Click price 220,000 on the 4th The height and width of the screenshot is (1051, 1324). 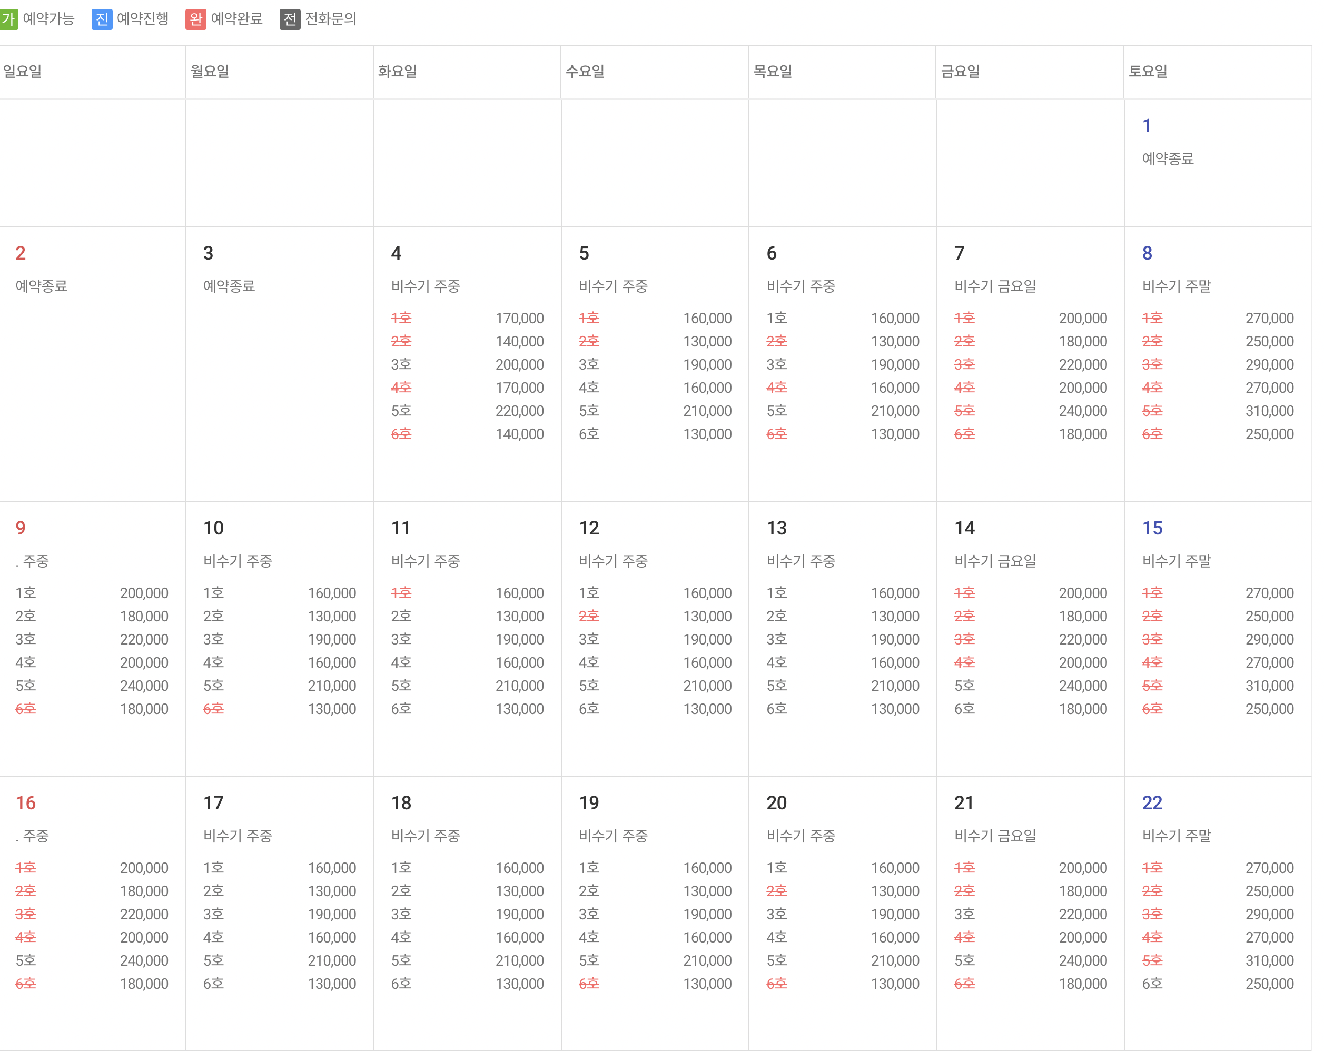(519, 411)
